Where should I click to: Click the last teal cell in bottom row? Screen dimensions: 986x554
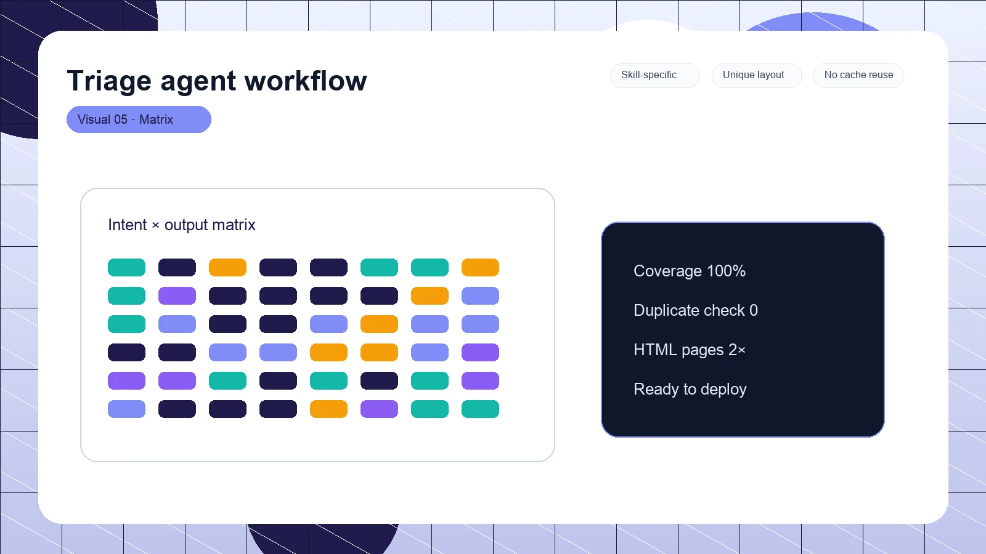click(480, 409)
